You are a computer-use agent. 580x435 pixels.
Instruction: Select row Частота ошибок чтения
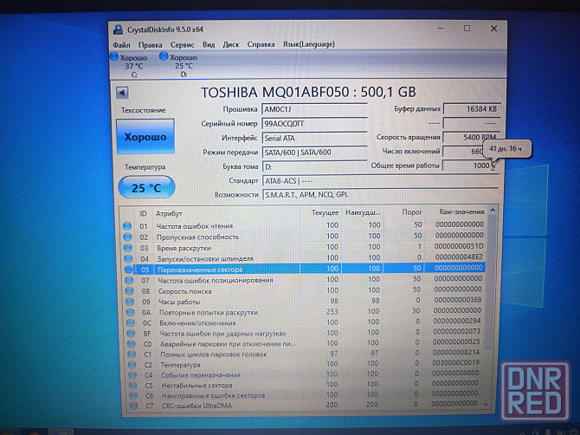[304, 225]
